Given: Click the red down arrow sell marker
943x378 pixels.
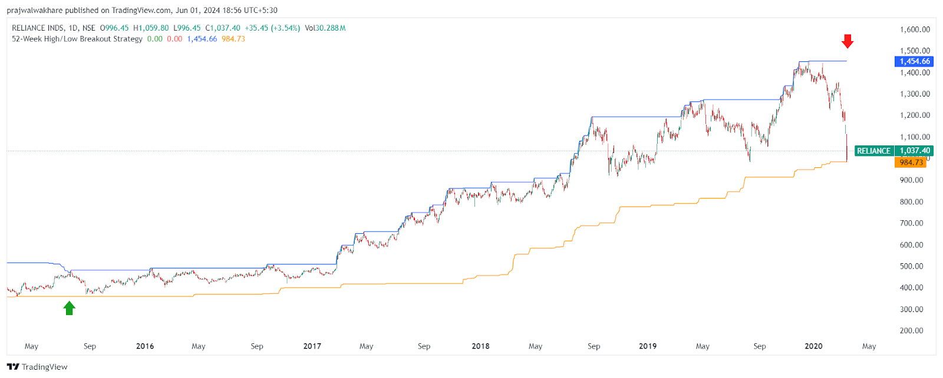Looking at the screenshot, I should [x=848, y=41].
